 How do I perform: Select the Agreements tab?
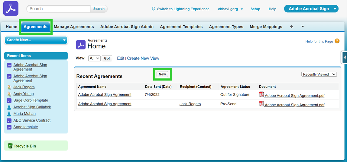tap(36, 27)
